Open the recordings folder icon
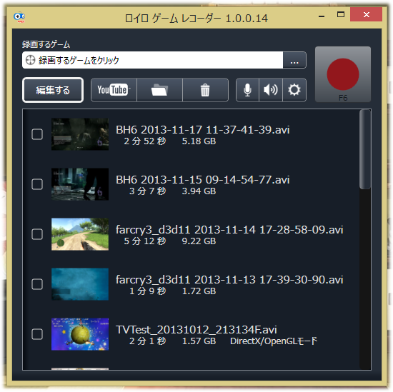Image resolution: width=393 pixels, height=392 pixels. pyautogui.click(x=159, y=90)
